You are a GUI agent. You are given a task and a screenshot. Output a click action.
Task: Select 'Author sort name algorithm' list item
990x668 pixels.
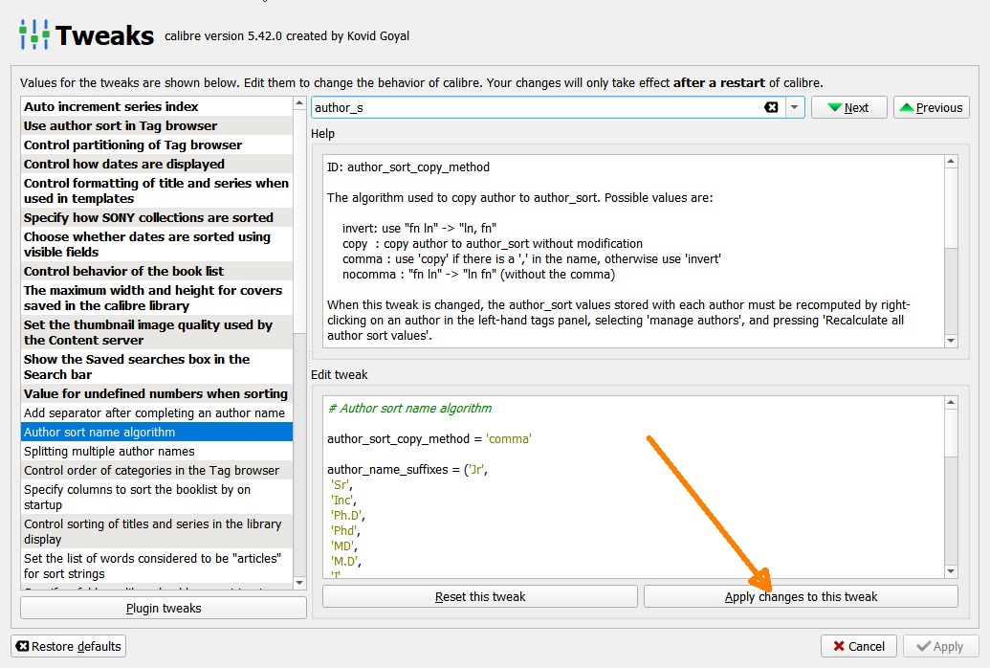[x=157, y=433]
